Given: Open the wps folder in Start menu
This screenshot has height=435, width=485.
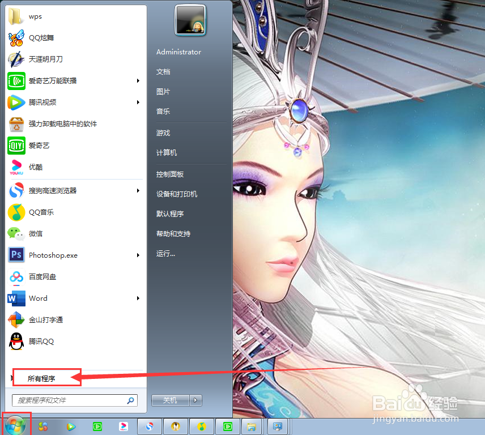Looking at the screenshot, I should [x=75, y=16].
